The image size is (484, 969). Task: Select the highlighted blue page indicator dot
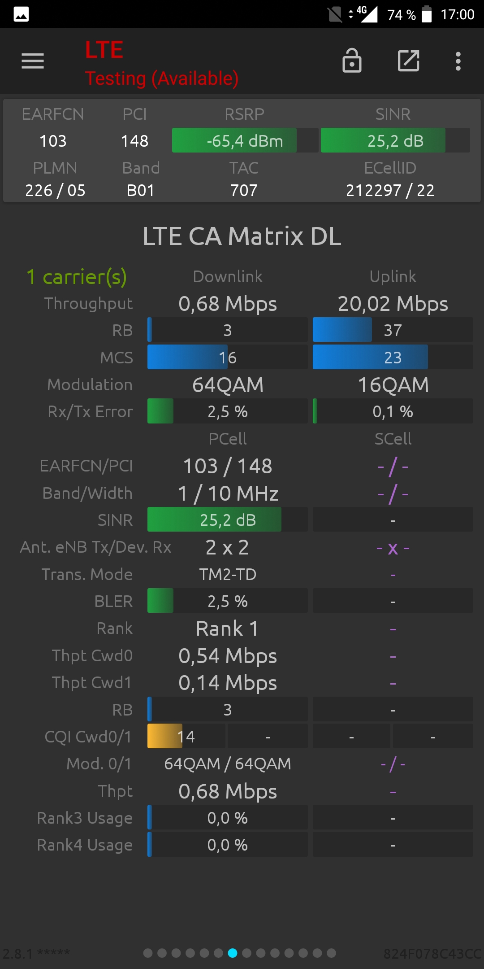[233, 953]
